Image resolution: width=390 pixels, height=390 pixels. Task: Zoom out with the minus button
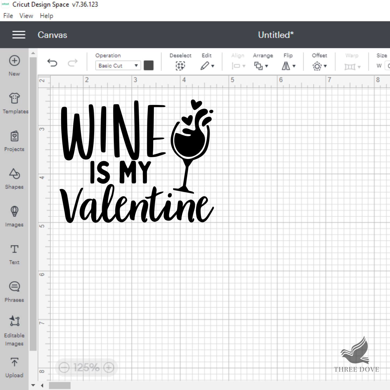tap(64, 367)
